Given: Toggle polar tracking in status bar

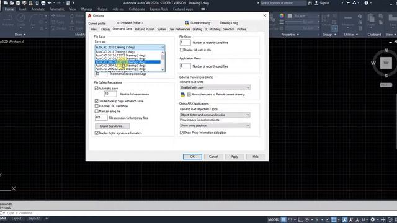Looking at the screenshot, I should pyautogui.click(x=306, y=220).
